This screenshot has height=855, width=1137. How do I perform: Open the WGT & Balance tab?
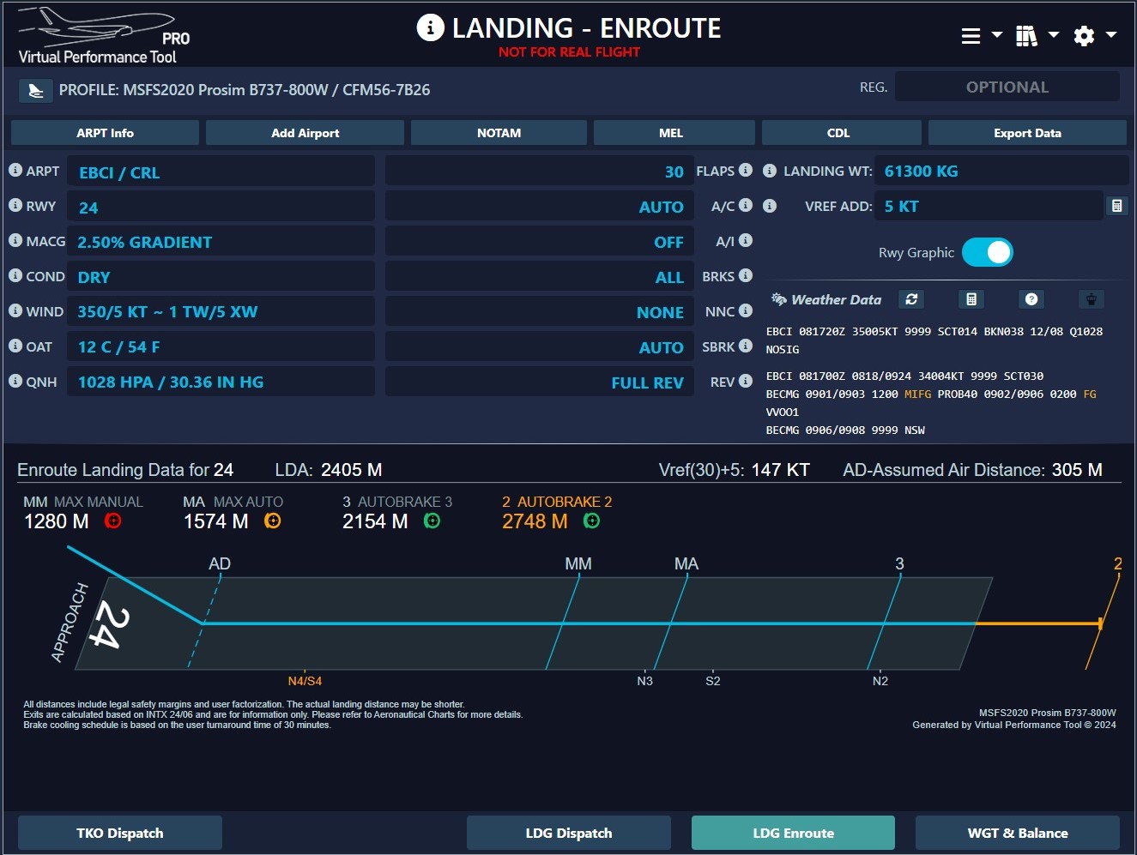tap(1017, 833)
